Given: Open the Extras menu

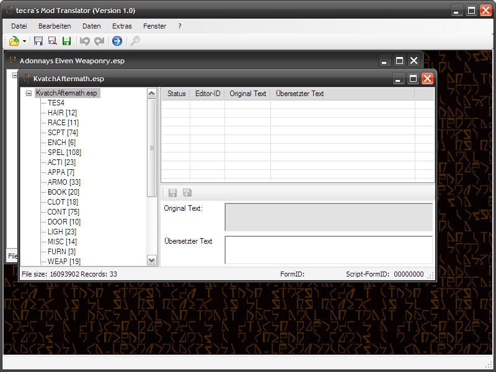Looking at the screenshot, I should (122, 26).
